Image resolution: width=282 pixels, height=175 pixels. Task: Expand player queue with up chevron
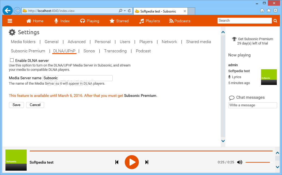(x=277, y=153)
